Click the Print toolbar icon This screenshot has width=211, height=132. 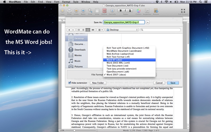pyautogui.click(x=69, y=11)
